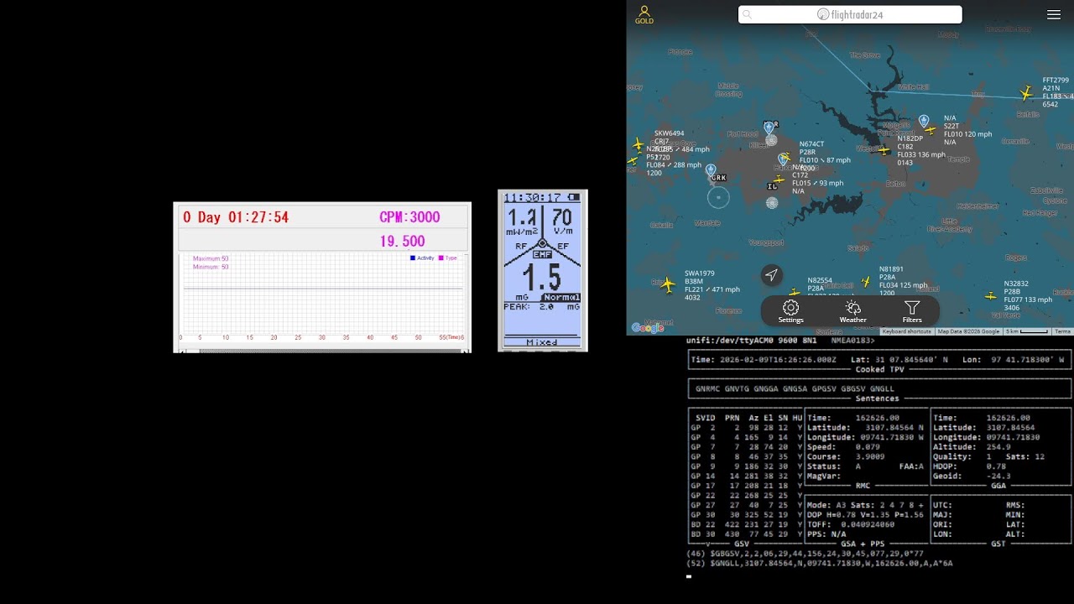This screenshot has height=604, width=1074.
Task: Select the N182DP aircraft icon
Action: pyautogui.click(x=884, y=150)
